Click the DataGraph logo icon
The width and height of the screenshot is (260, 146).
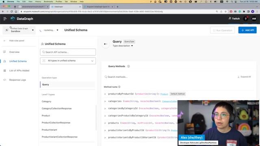point(13,19)
